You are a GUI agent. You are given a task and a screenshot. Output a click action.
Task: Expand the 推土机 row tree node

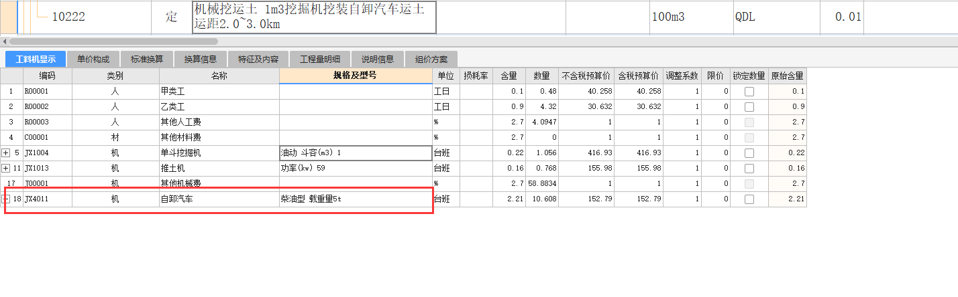pos(7,168)
